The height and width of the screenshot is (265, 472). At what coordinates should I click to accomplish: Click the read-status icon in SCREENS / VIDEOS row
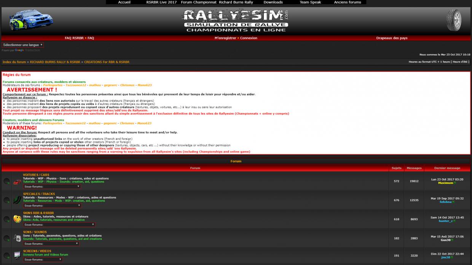click(x=7, y=255)
